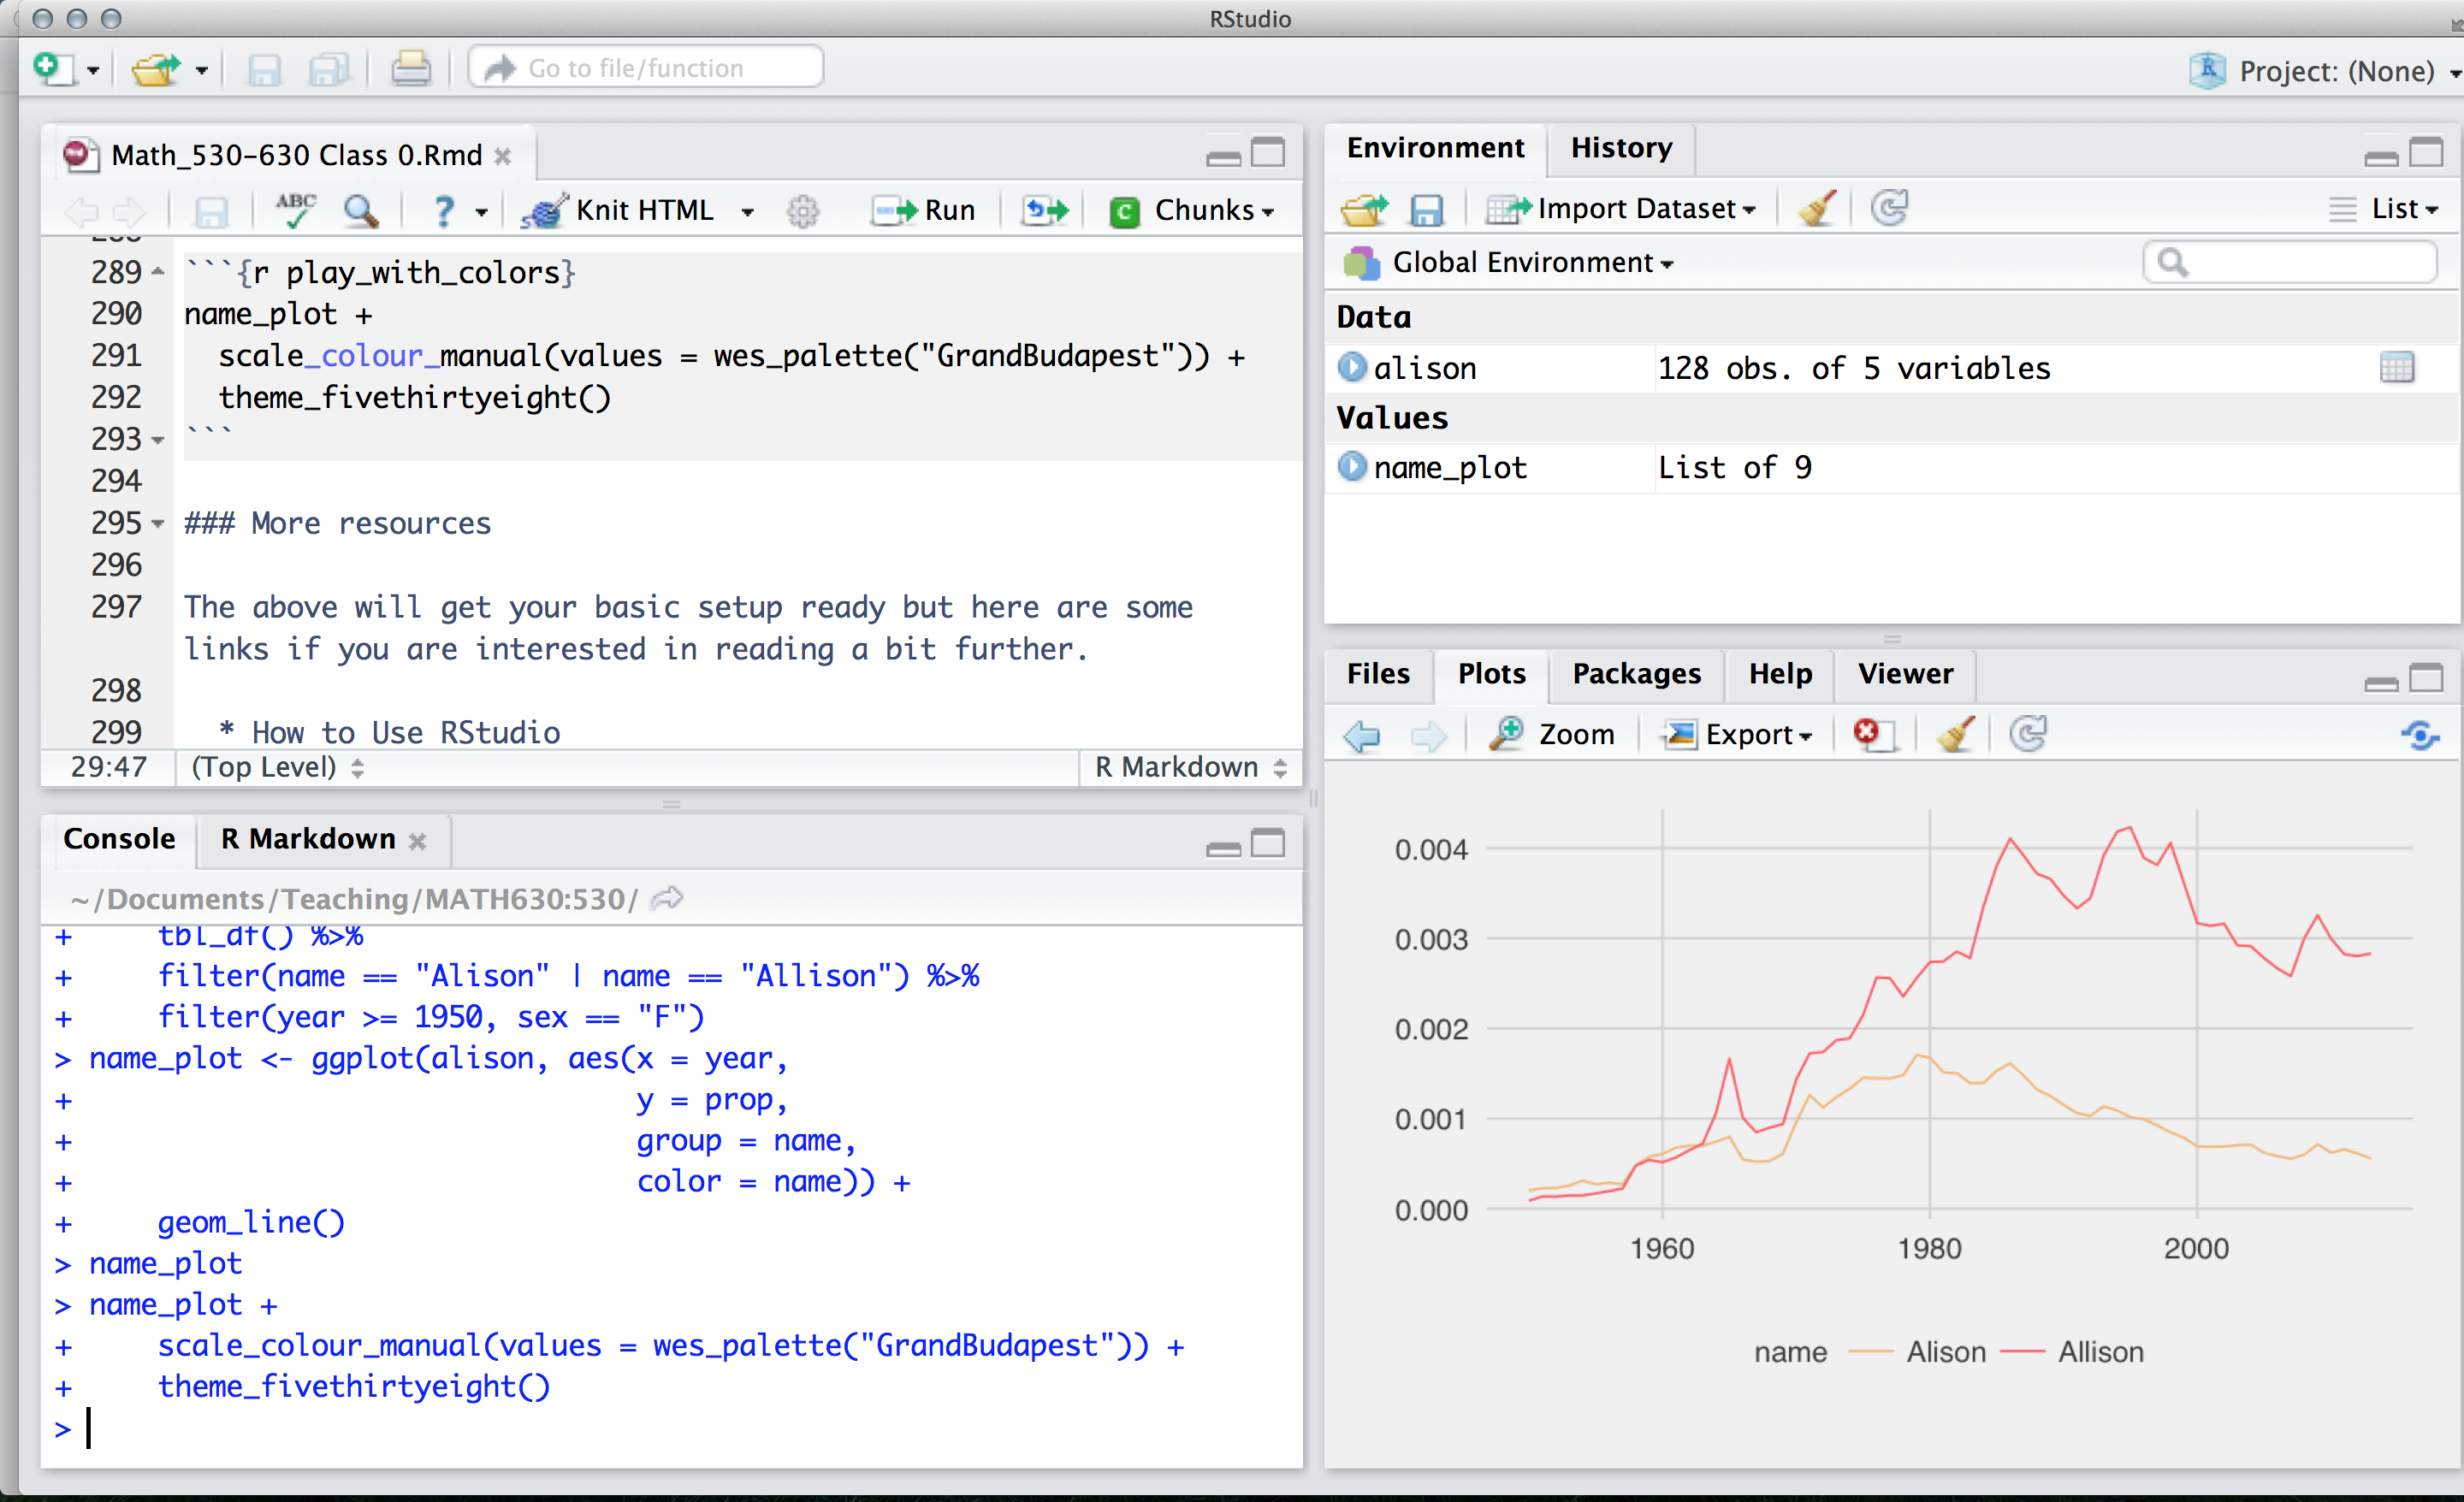
Task: Click the spell check ABC icon
Action: point(296,210)
